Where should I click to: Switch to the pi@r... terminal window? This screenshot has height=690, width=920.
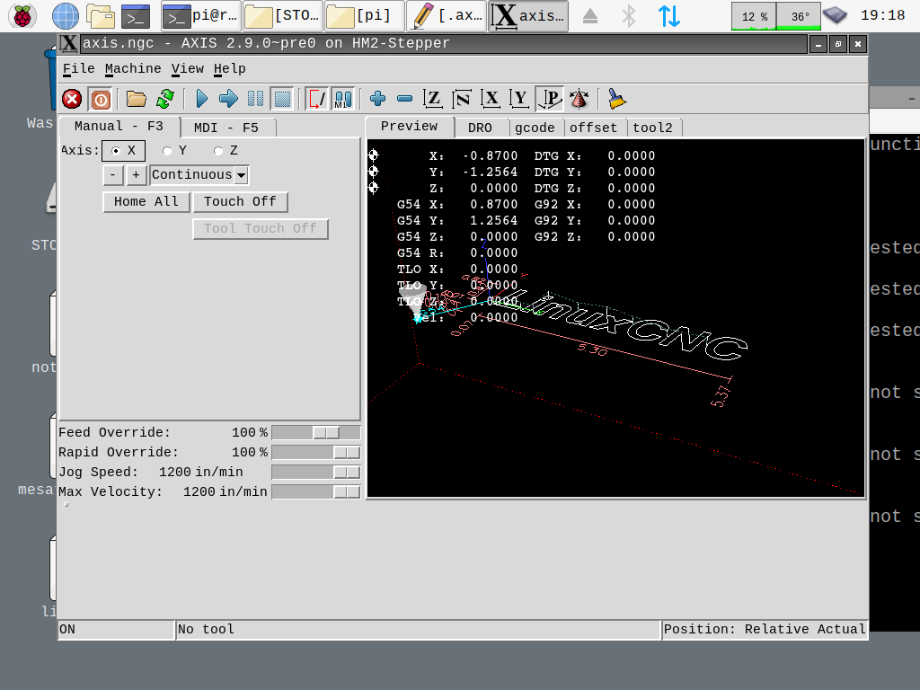[200, 16]
